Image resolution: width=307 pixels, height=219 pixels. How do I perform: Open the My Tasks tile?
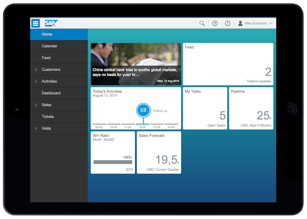(x=205, y=108)
